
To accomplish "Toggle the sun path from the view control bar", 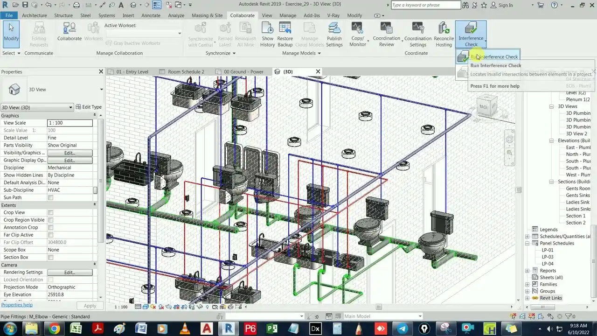I will (153, 307).
